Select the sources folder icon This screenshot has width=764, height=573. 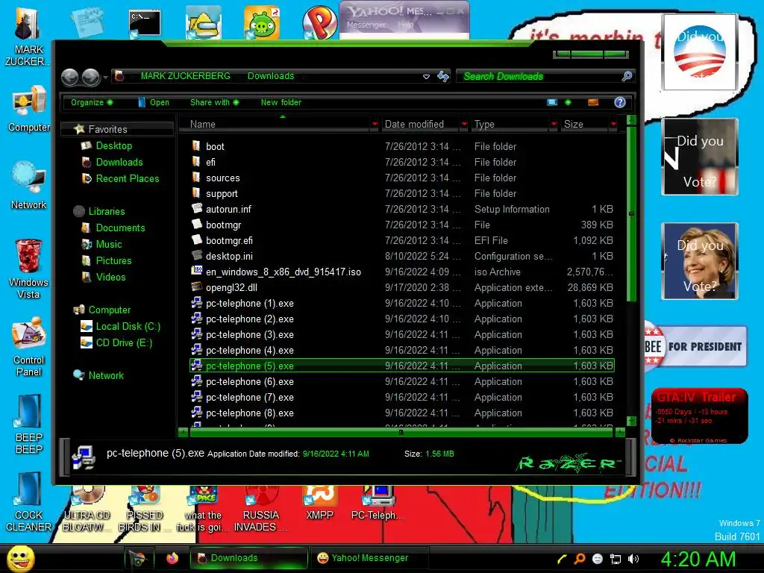[x=196, y=178]
